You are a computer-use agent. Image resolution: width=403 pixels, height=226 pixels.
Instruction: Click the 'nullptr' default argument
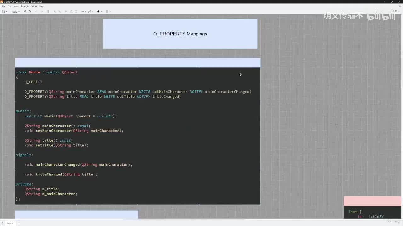[x=105, y=116]
